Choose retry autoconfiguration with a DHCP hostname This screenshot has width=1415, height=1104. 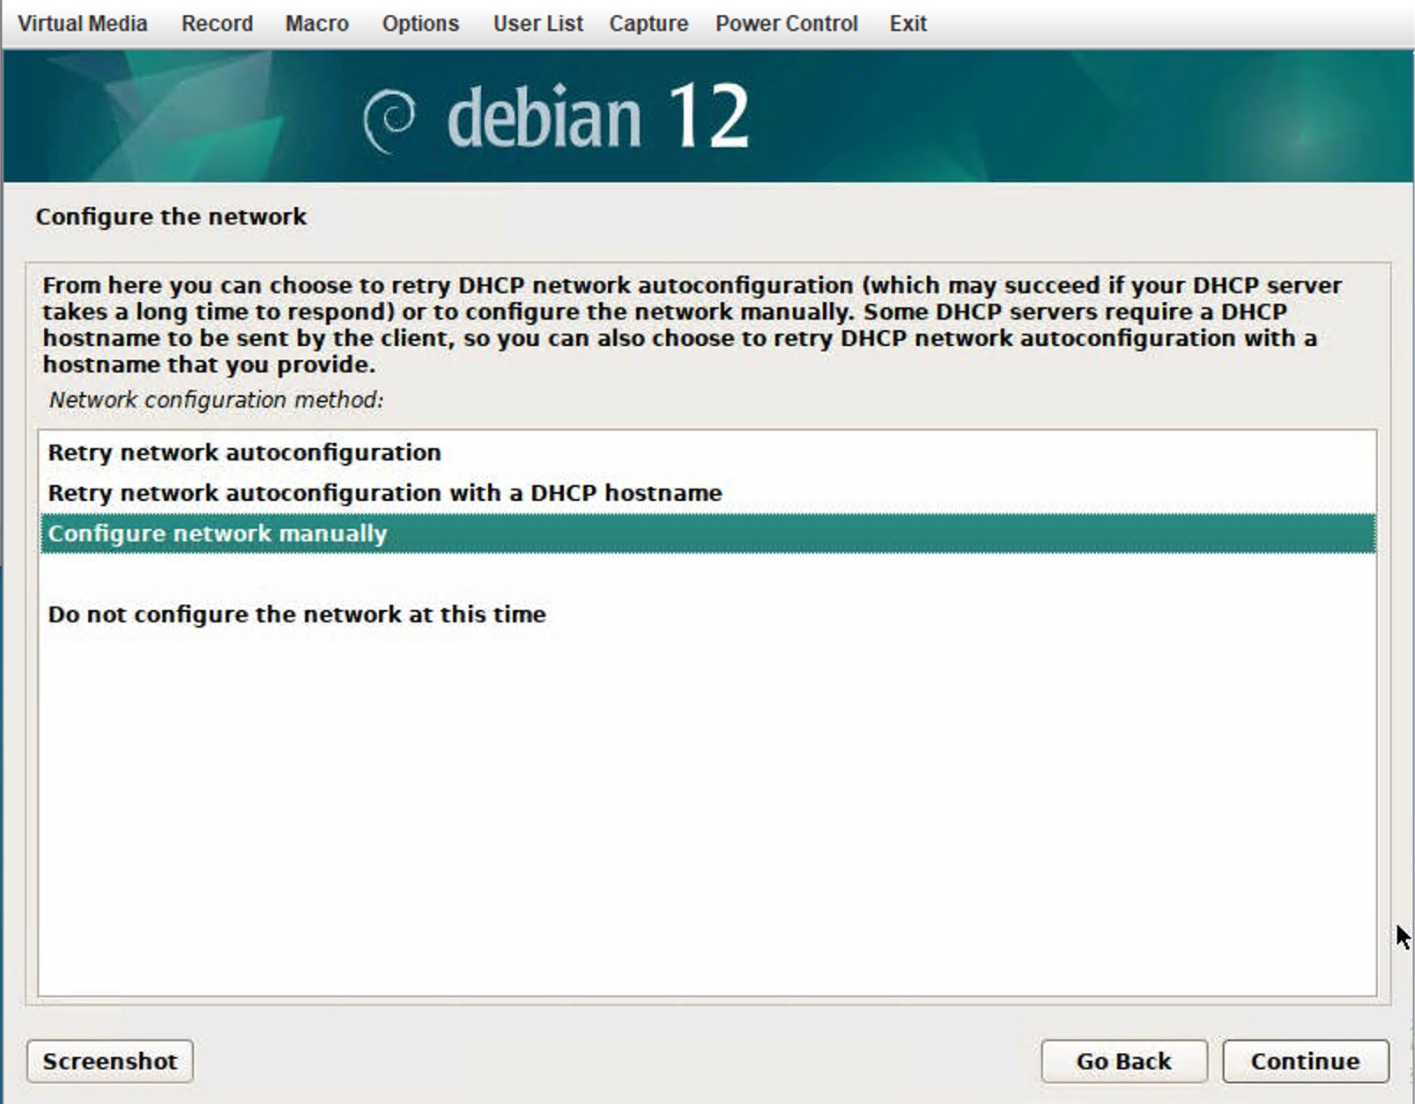[x=384, y=493]
